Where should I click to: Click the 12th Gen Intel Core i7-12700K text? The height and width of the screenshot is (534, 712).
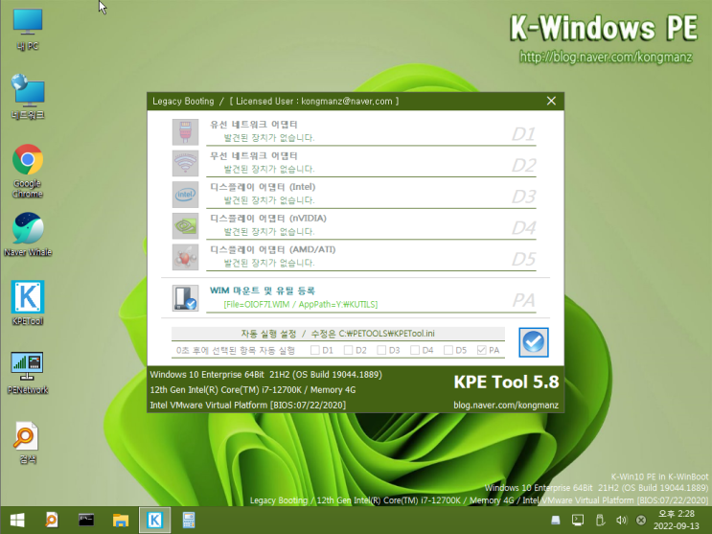pyautogui.click(x=252, y=390)
